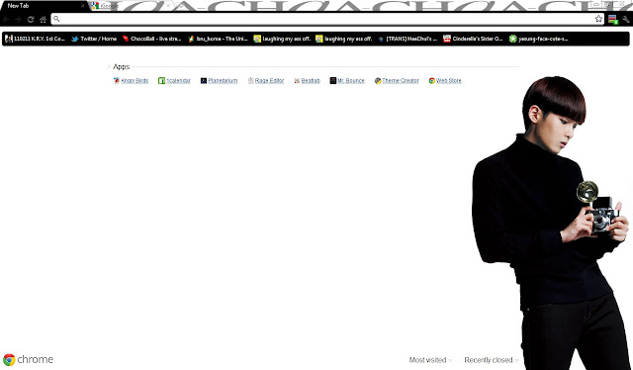Collapse the Apps section arrow
This screenshot has width=633, height=370.
point(109,66)
